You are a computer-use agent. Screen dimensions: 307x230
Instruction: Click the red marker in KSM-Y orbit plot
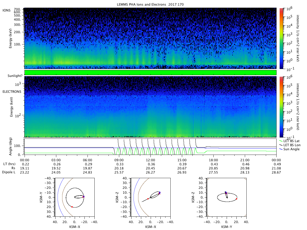72,207
